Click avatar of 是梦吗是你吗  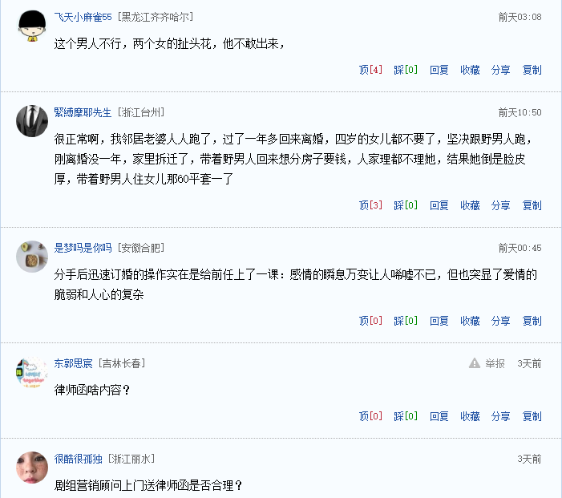coord(32,257)
